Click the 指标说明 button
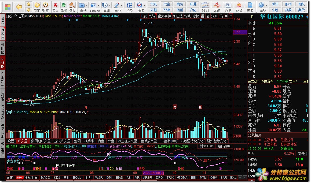 [x=224, y=146]
